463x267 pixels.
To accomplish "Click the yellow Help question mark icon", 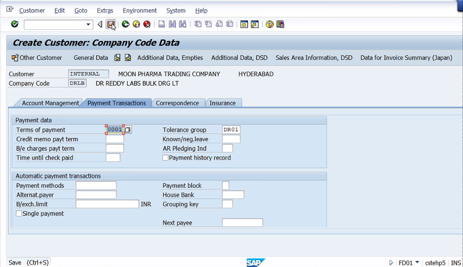I will [x=269, y=24].
